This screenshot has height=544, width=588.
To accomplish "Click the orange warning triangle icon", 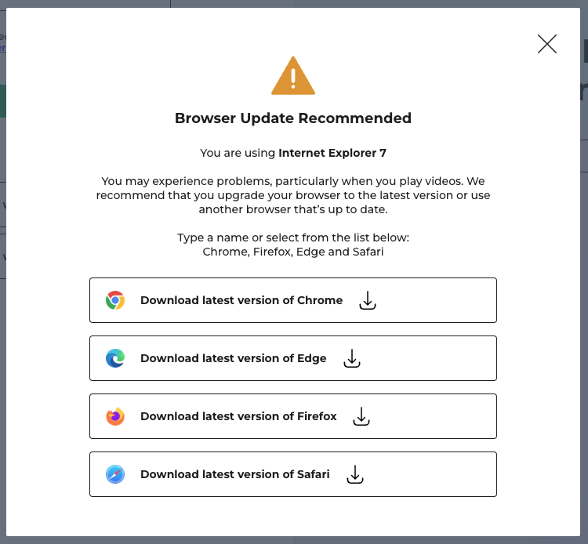I will [x=293, y=77].
